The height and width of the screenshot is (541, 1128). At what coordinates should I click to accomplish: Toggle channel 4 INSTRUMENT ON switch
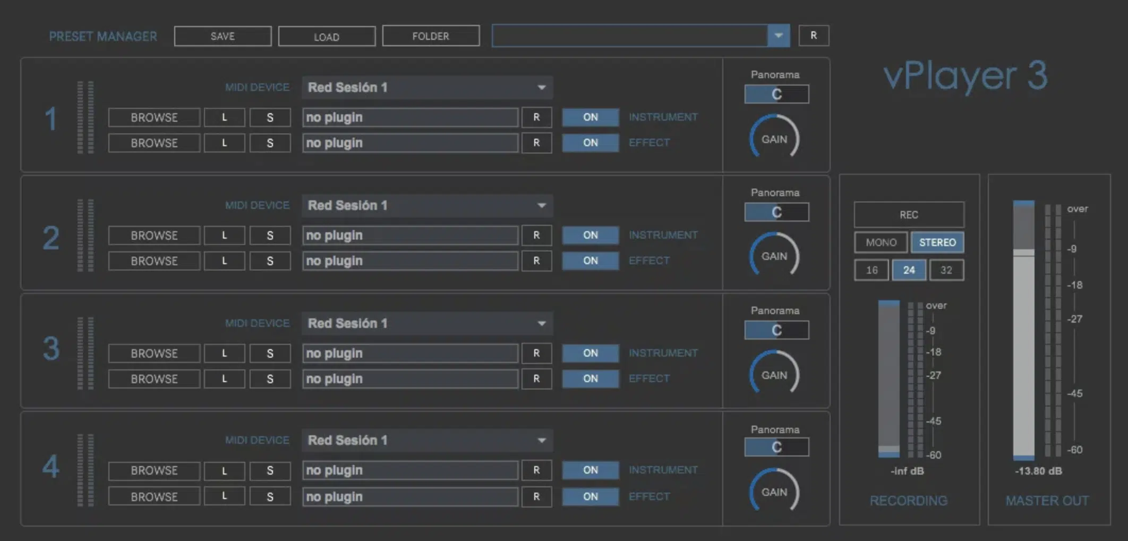[591, 470]
